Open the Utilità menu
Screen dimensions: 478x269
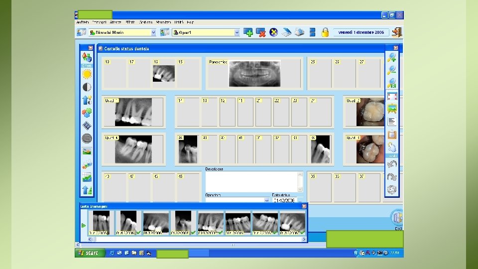[179, 22]
